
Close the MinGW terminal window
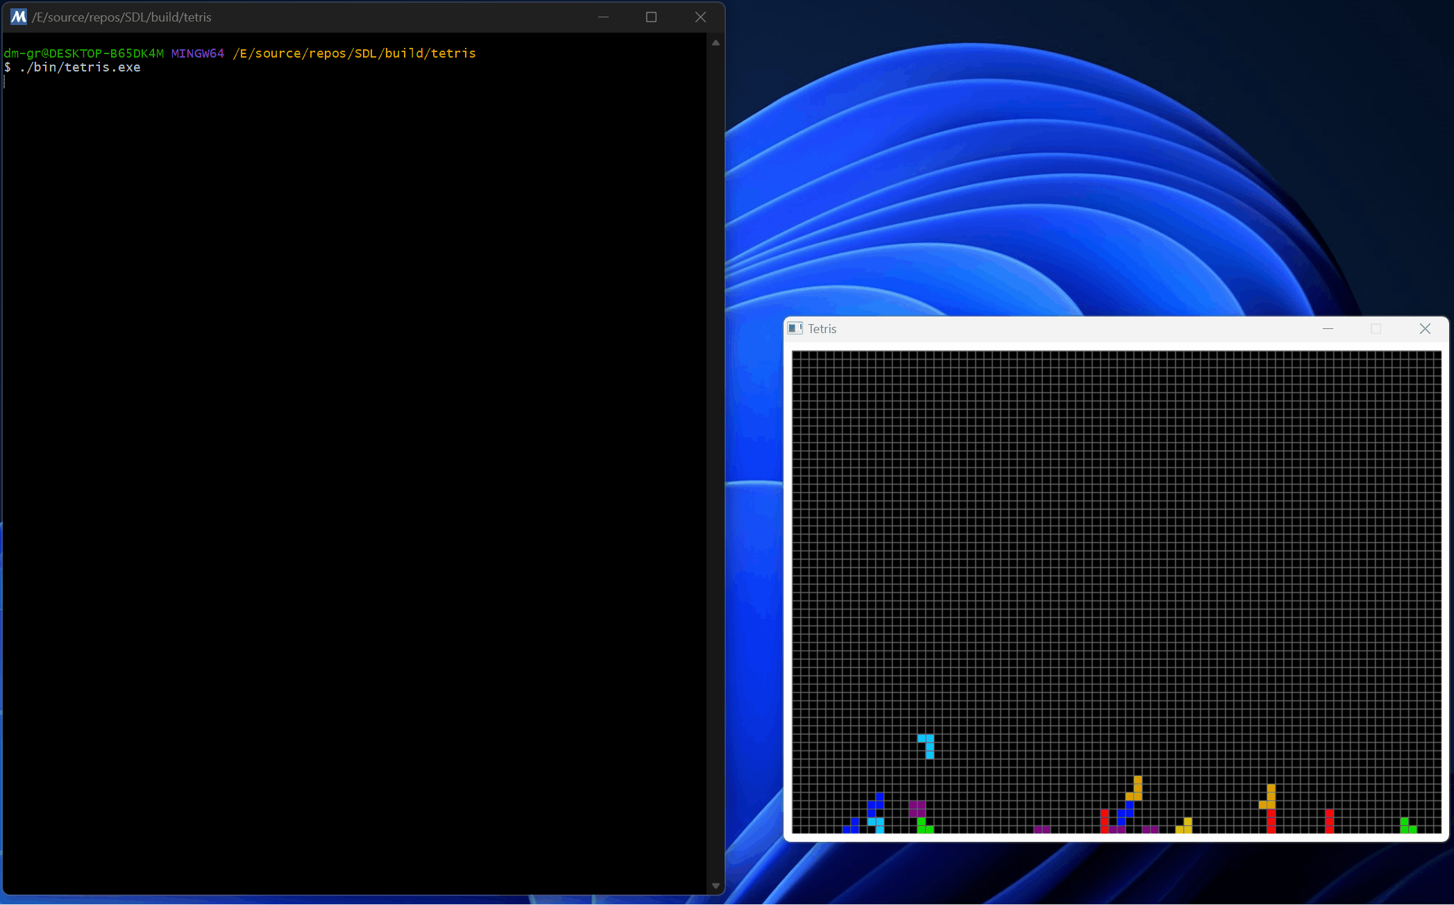pyautogui.click(x=700, y=17)
